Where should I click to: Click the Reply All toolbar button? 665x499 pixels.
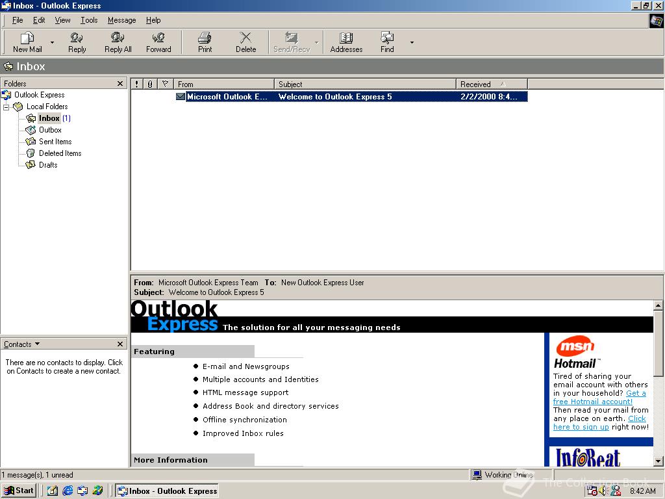tap(118, 42)
